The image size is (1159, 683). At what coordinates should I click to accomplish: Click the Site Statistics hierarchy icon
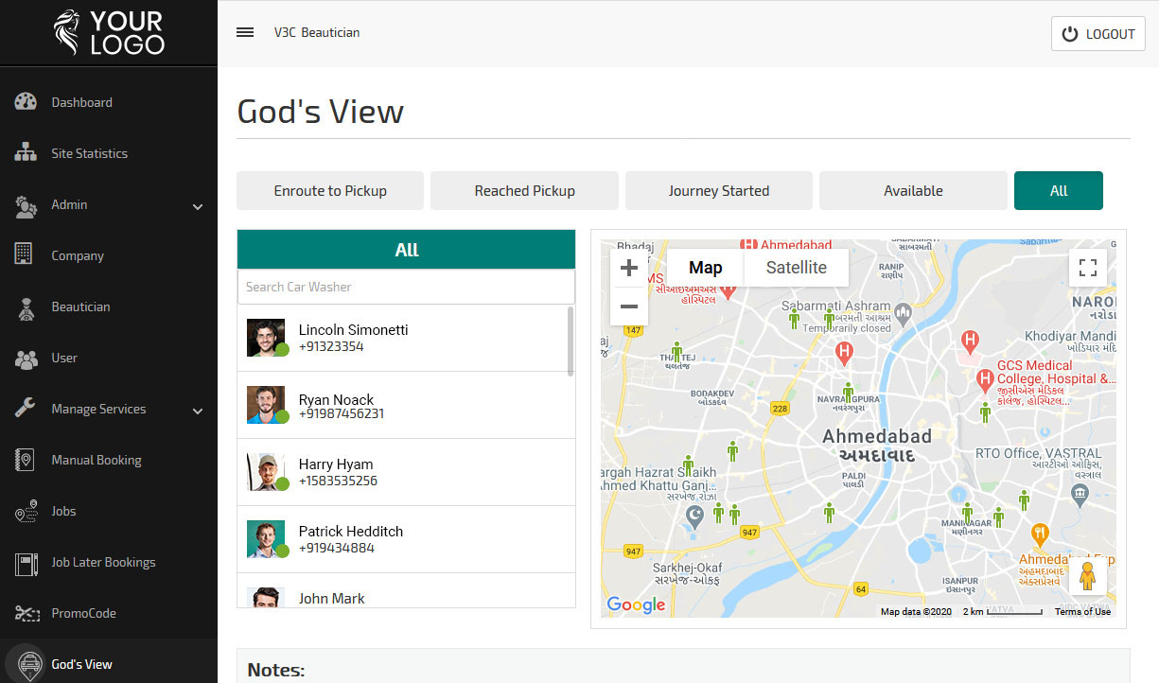pos(26,153)
